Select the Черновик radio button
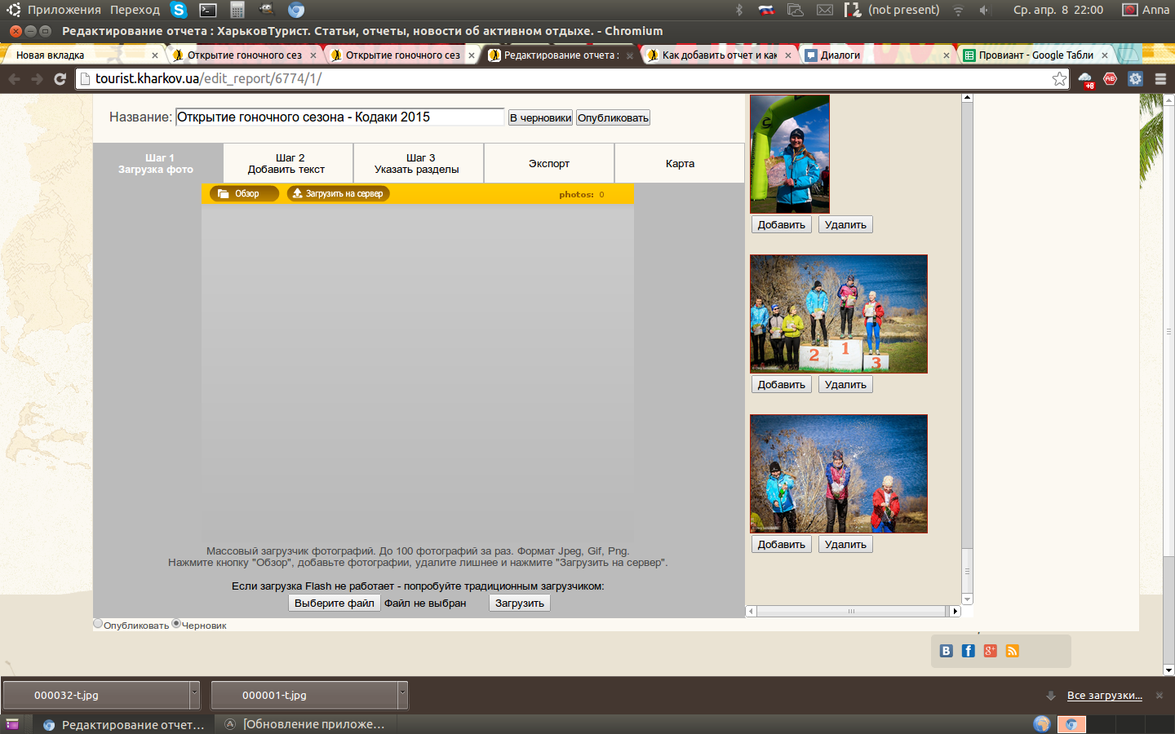This screenshot has height=734, width=1175. [176, 624]
